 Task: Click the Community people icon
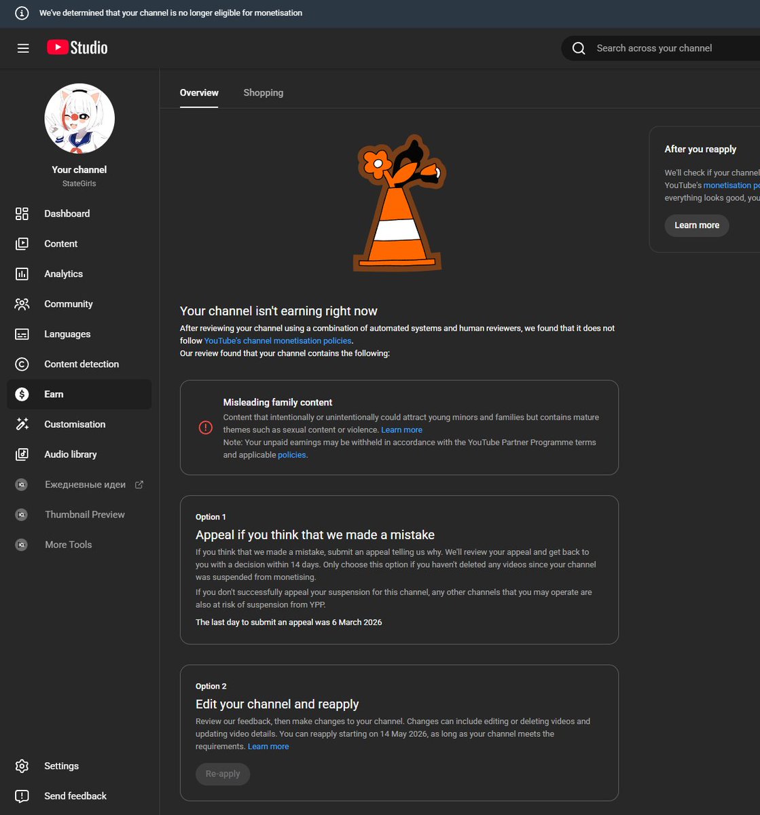tap(22, 304)
